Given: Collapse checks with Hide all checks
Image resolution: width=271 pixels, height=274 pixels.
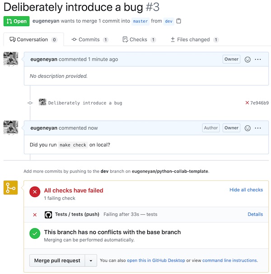Looking at the screenshot, I should 246,190.
